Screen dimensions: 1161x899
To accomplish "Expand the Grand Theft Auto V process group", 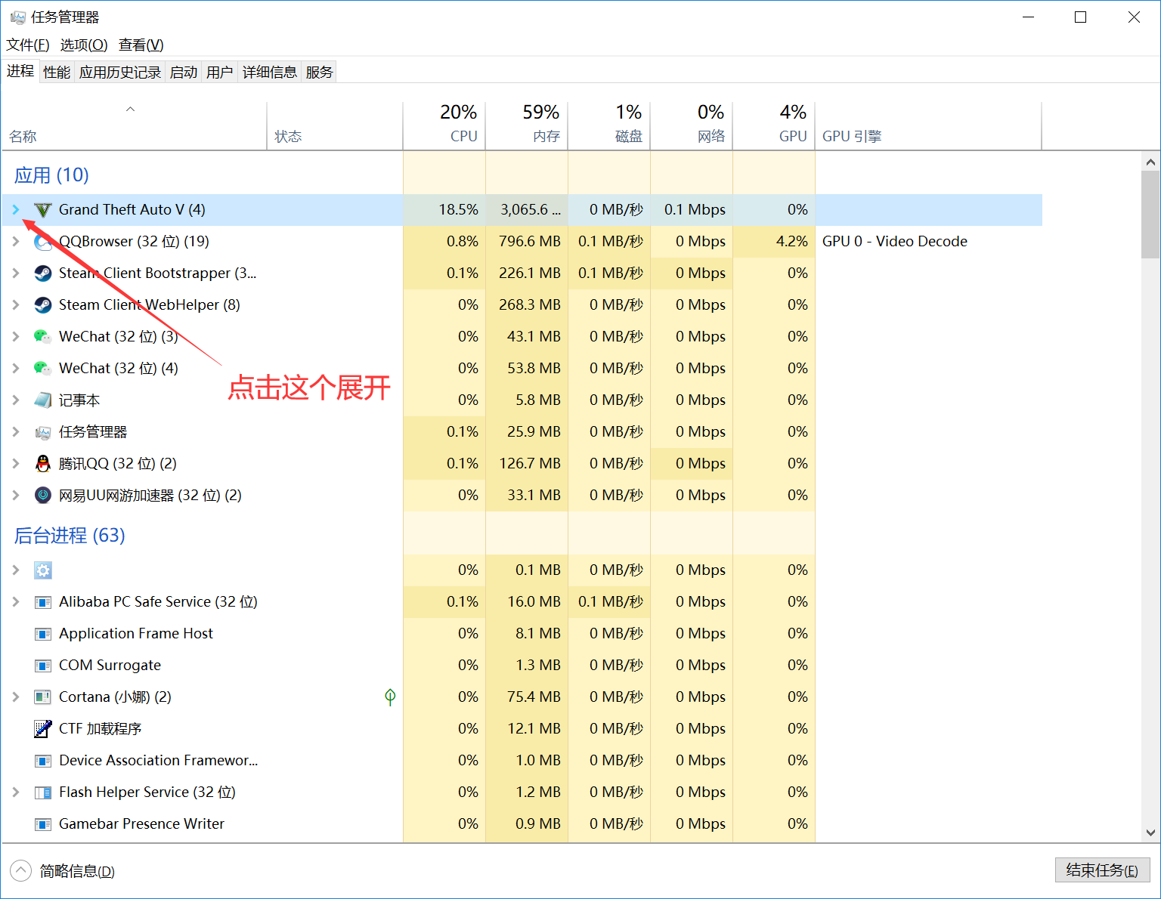I will (16, 209).
